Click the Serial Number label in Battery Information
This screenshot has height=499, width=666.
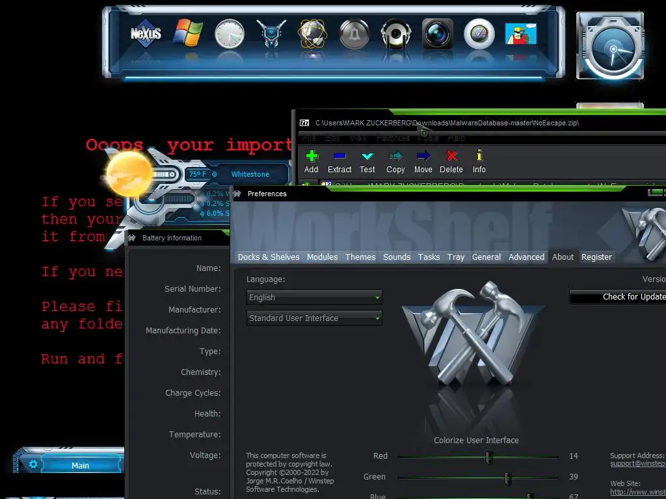point(193,288)
